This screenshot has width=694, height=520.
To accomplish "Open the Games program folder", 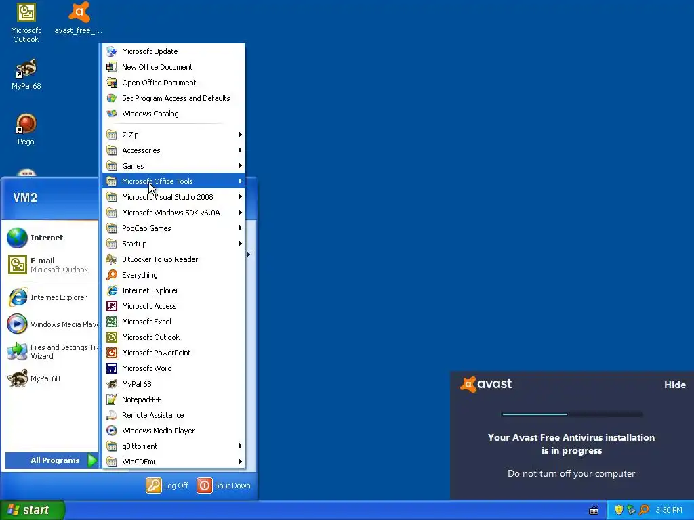I will pos(173,166).
